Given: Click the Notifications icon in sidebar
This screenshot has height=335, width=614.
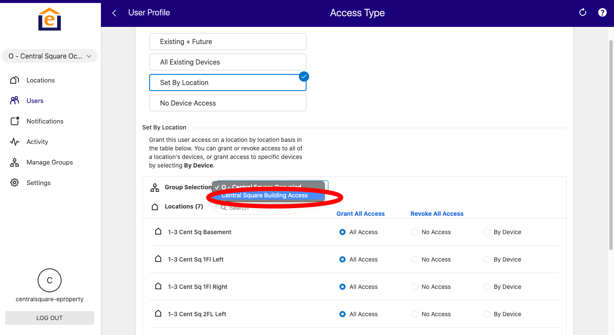Looking at the screenshot, I should tap(15, 121).
